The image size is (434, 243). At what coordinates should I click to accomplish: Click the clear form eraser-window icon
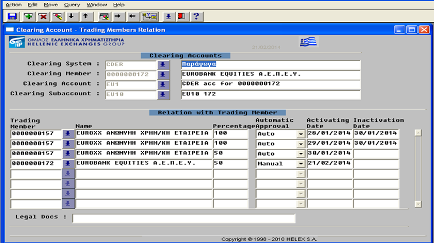click(x=104, y=17)
